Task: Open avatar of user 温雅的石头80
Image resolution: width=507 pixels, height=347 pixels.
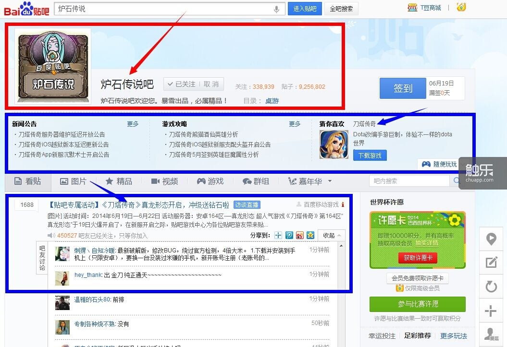Action: [62, 303]
